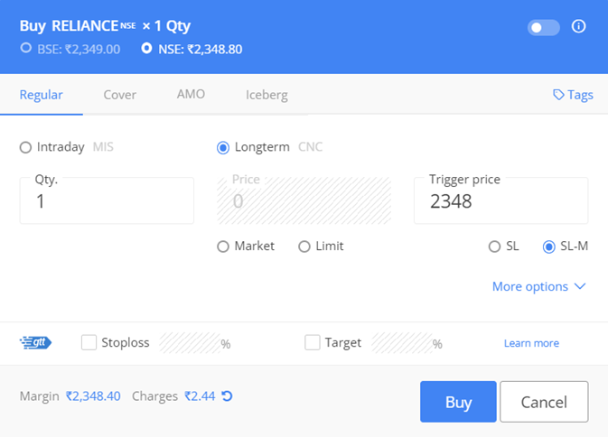Focus the Trigger price input field

(501, 200)
